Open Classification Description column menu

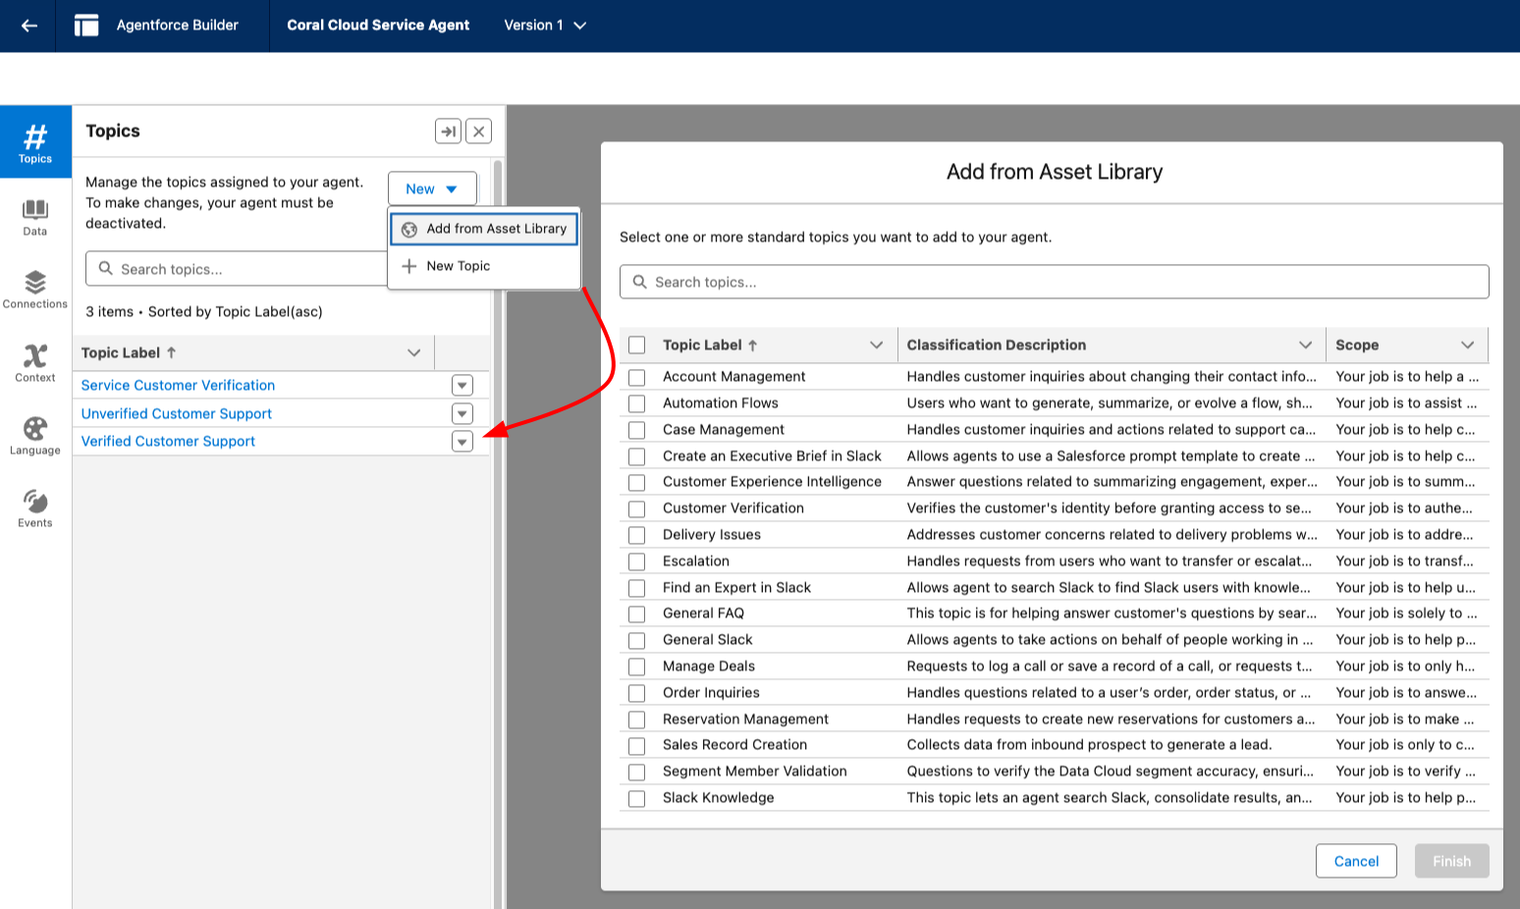pyautogui.click(x=1305, y=345)
